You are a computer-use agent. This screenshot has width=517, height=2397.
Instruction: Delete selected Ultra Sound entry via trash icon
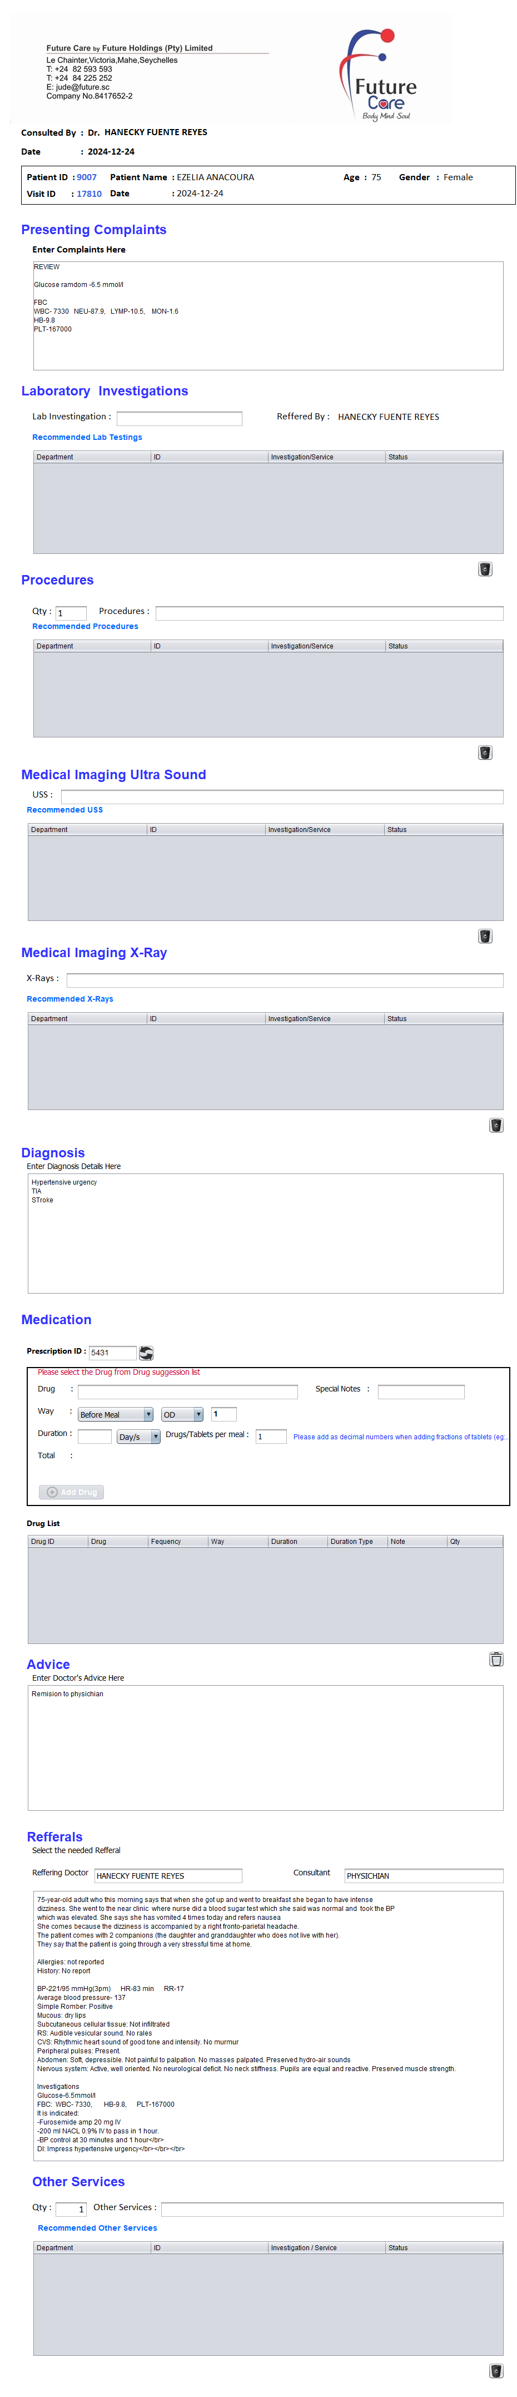click(484, 936)
